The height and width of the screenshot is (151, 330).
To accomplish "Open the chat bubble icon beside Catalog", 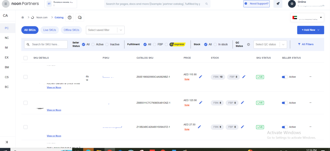I will [80, 17].
